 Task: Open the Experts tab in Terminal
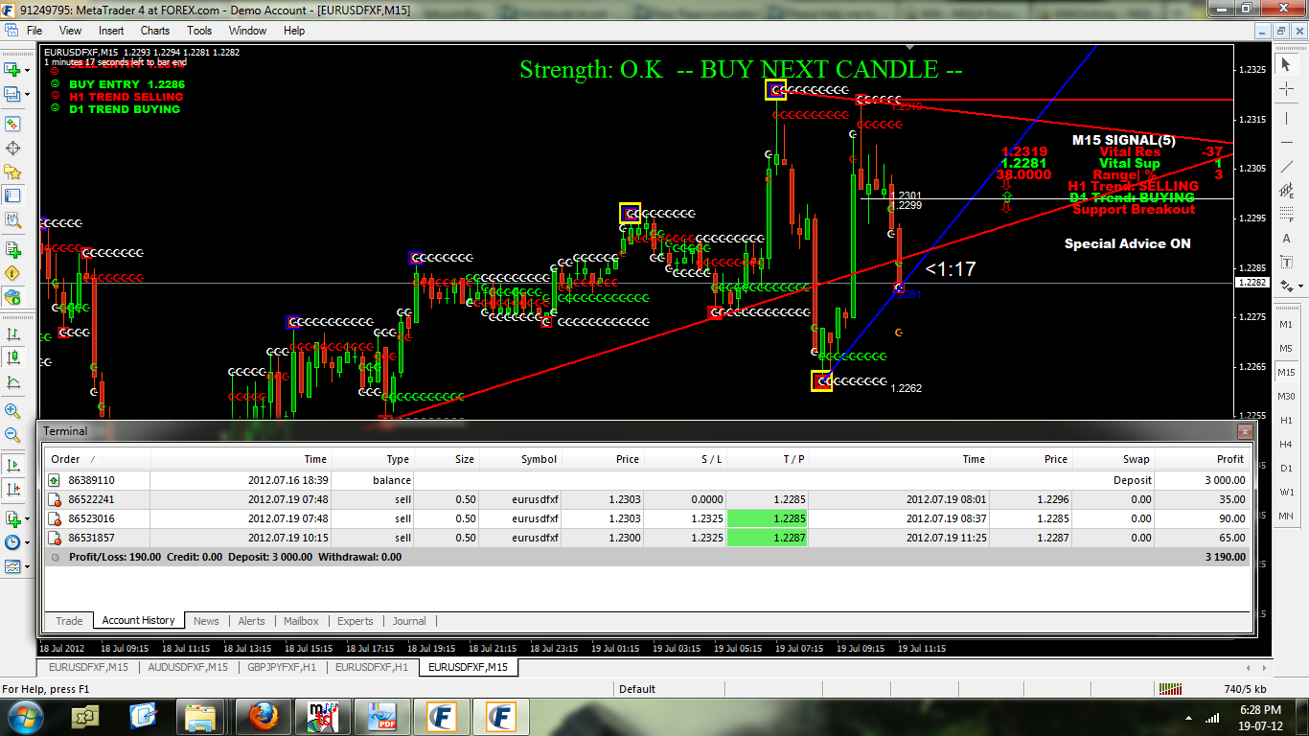pyautogui.click(x=356, y=621)
